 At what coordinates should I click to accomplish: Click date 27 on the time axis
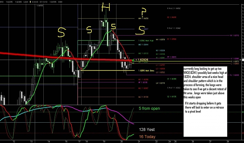[210, 141]
